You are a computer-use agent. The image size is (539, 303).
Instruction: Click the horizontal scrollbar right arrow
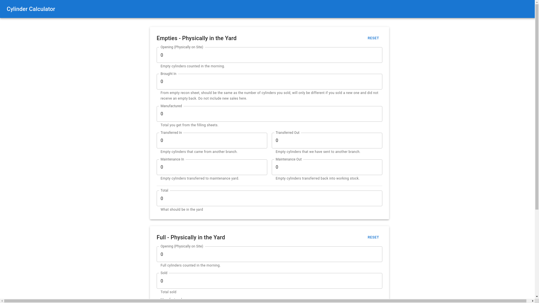point(533,301)
